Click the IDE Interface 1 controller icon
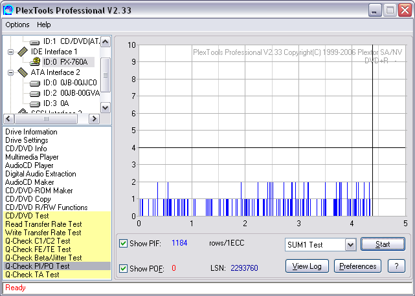415x296 pixels. coord(23,52)
